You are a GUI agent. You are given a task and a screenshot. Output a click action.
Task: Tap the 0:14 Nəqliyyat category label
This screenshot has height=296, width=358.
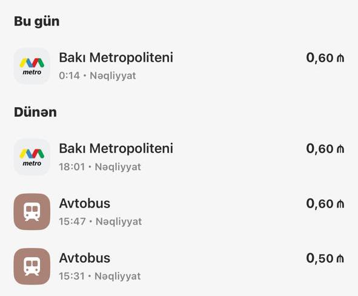[113, 76]
